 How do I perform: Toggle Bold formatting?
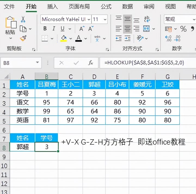45,29
